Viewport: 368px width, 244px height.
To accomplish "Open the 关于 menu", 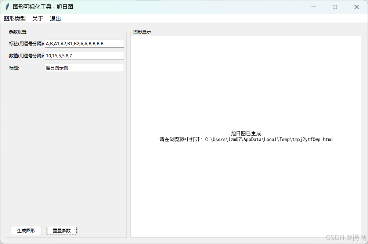I will point(38,18).
